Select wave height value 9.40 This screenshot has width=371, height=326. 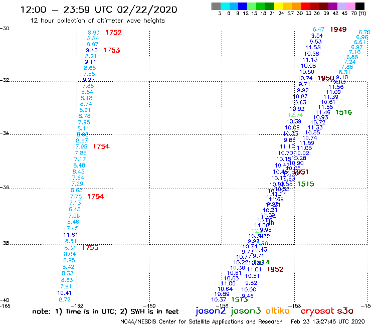(x=92, y=50)
